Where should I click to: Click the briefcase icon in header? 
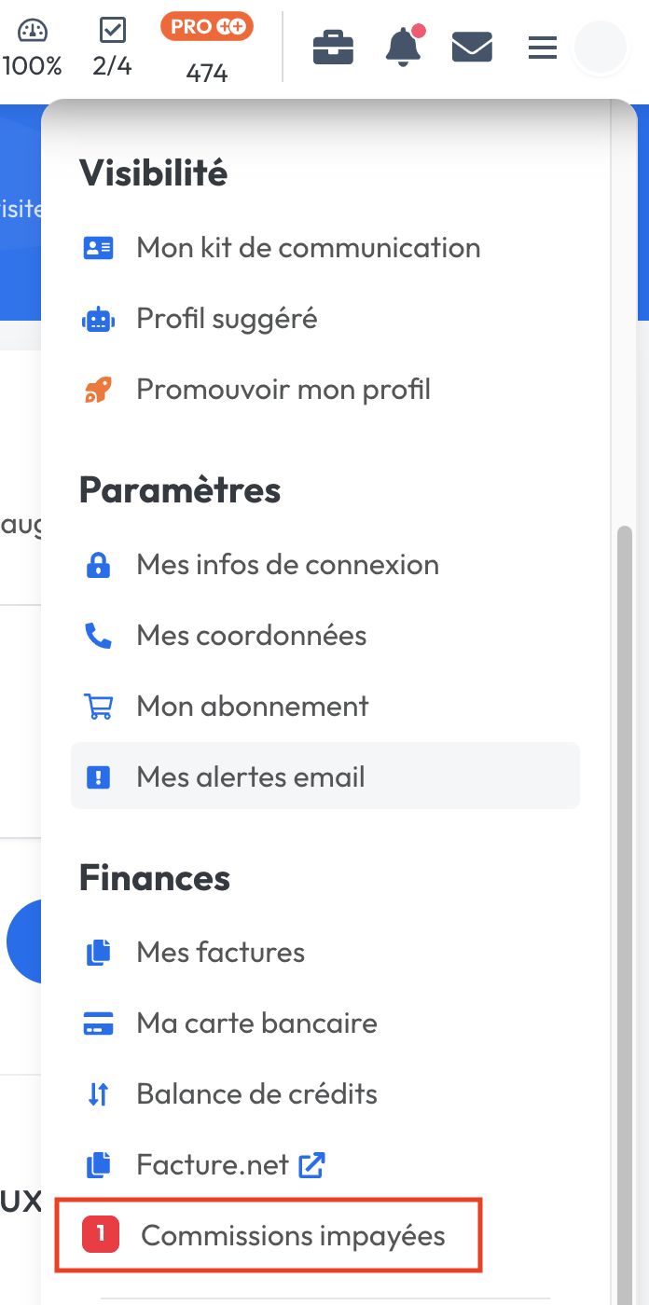(333, 47)
